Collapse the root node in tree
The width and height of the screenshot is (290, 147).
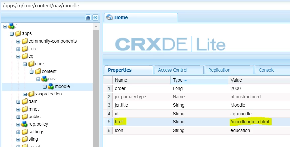coord(5,27)
